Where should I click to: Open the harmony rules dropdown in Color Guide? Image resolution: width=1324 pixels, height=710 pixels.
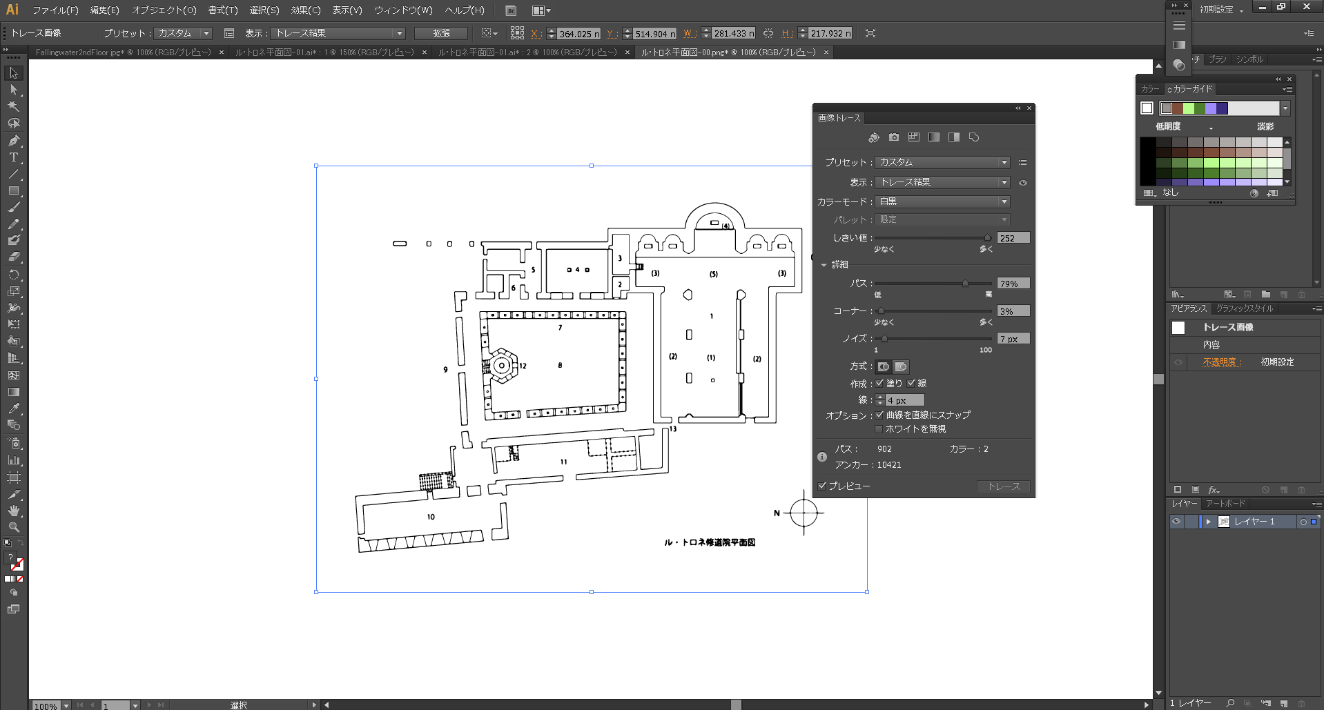[x=1285, y=108]
